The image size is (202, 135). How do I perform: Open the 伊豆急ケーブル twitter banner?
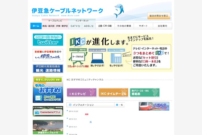pyautogui.click(x=48, y=40)
